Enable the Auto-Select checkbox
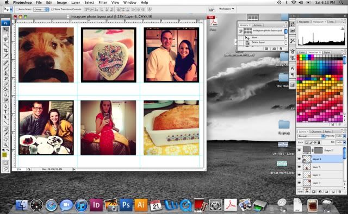Viewport: 348px width, 214px height. pyautogui.click(x=17, y=9)
